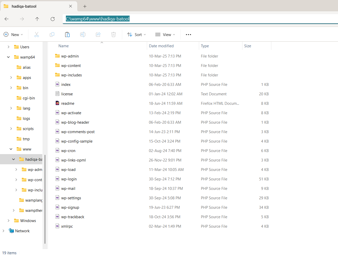338x255 pixels.
Task: Click the wp-admin folder icon in file list
Action: pyautogui.click(x=57, y=56)
